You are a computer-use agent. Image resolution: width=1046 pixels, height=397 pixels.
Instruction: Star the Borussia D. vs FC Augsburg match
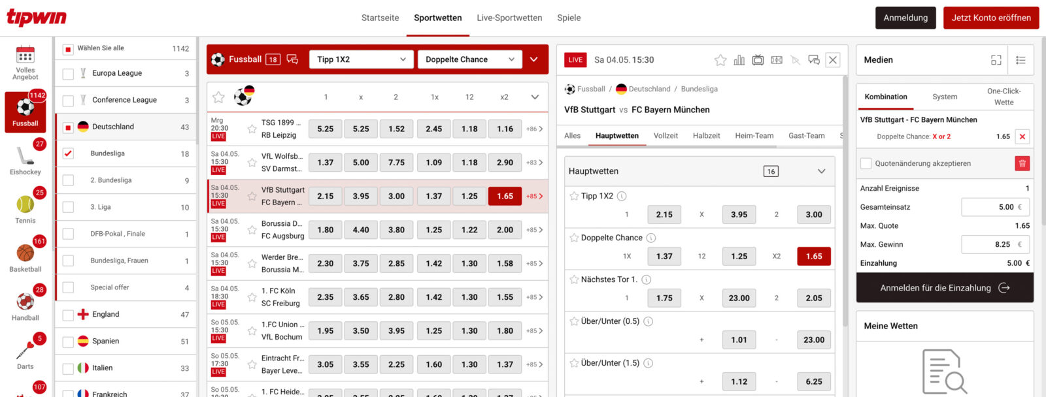pos(252,230)
